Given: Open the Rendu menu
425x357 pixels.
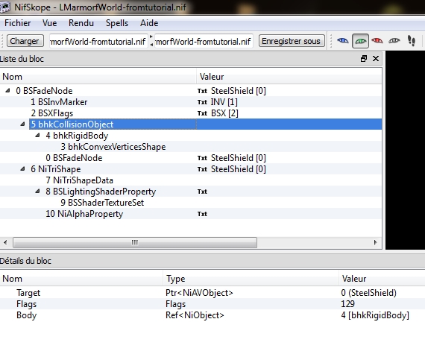Looking at the screenshot, I should pos(81,23).
